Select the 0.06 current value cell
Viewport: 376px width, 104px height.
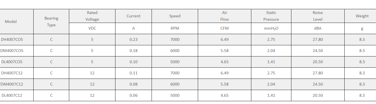click(x=133, y=95)
